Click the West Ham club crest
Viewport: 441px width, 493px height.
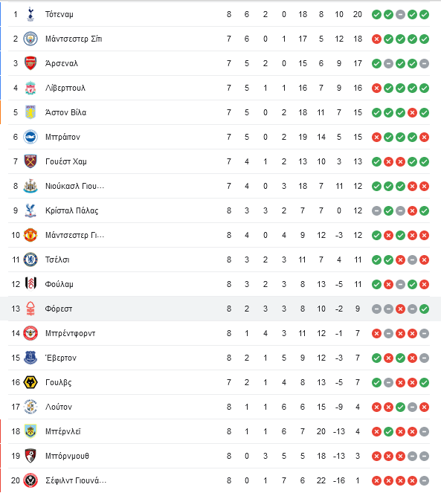[x=30, y=161]
